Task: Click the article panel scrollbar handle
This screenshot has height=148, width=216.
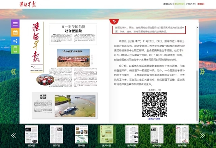Action: coord(197,95)
